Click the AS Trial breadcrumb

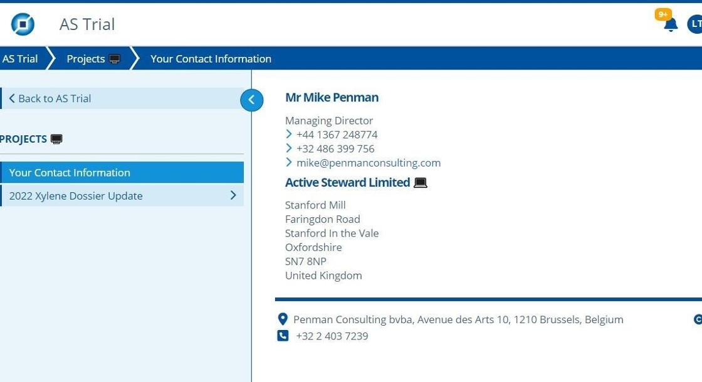click(20, 59)
